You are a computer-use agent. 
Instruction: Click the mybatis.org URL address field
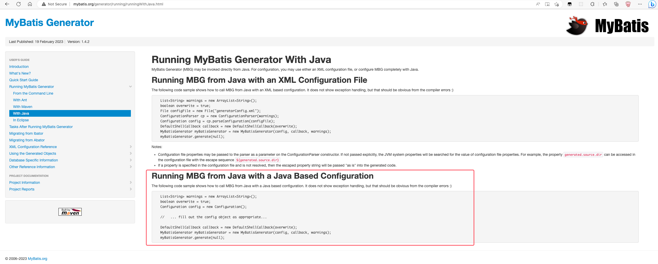(118, 4)
